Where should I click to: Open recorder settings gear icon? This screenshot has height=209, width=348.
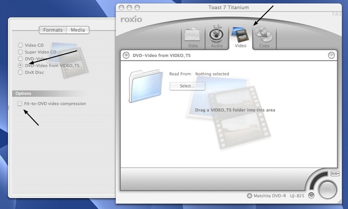tap(312, 195)
